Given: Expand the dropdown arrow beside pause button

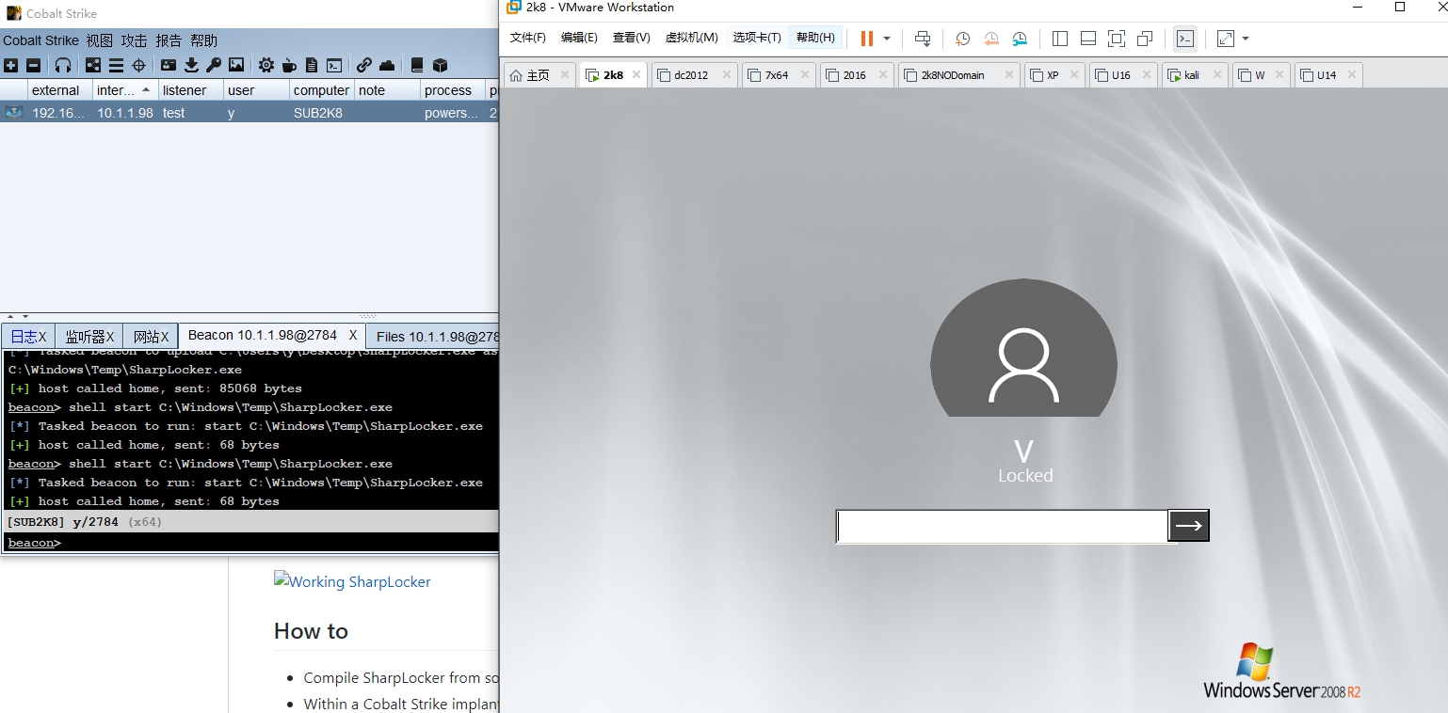Looking at the screenshot, I should pyautogui.click(x=887, y=39).
